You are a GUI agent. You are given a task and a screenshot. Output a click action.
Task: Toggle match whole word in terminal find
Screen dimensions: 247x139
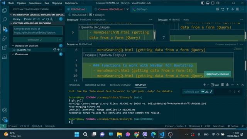[x=207, y=92]
